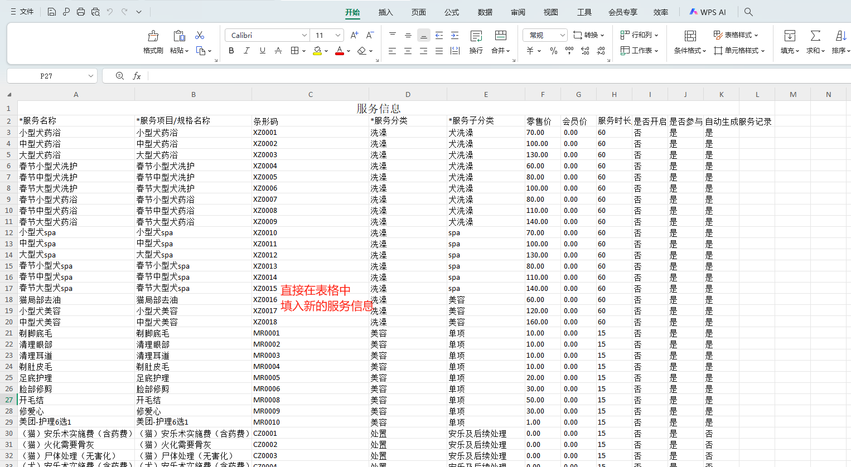
Task: Apply Strikethrough formatting icon
Action: pos(278,51)
